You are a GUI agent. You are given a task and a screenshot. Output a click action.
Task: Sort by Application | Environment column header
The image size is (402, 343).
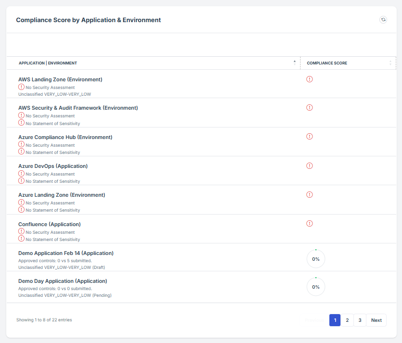(48, 63)
